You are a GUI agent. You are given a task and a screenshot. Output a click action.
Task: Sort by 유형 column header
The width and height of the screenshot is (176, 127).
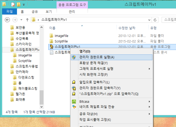pyautogui.click(x=153, y=28)
